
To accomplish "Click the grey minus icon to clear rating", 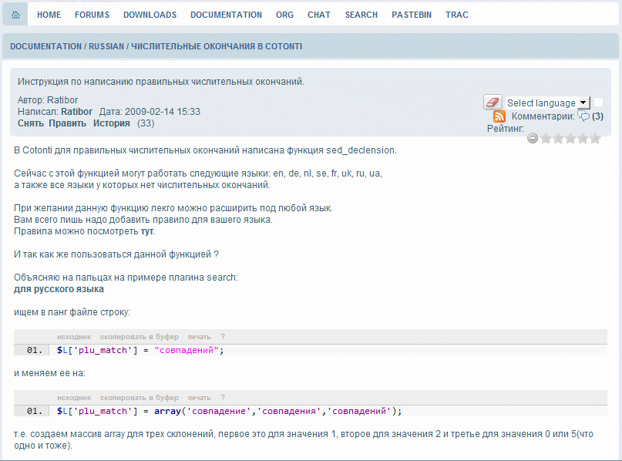I will tap(533, 138).
